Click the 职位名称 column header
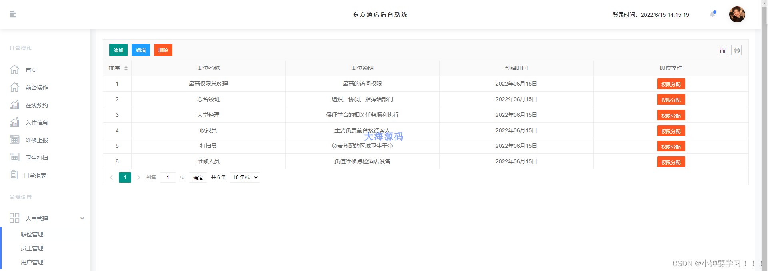This screenshot has width=768, height=271. tap(208, 68)
